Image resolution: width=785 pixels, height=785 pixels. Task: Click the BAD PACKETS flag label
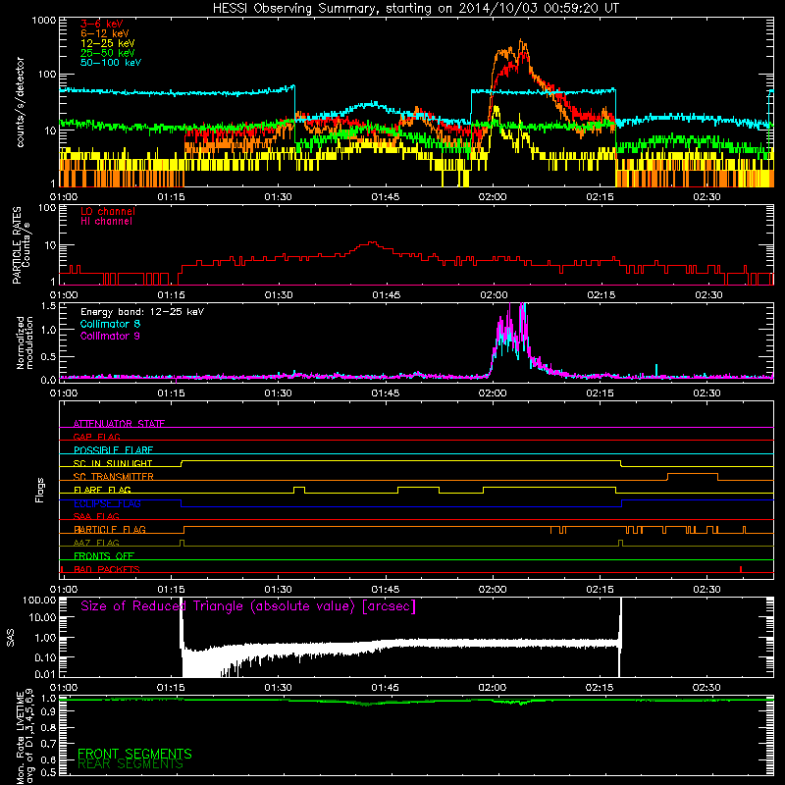click(x=107, y=569)
